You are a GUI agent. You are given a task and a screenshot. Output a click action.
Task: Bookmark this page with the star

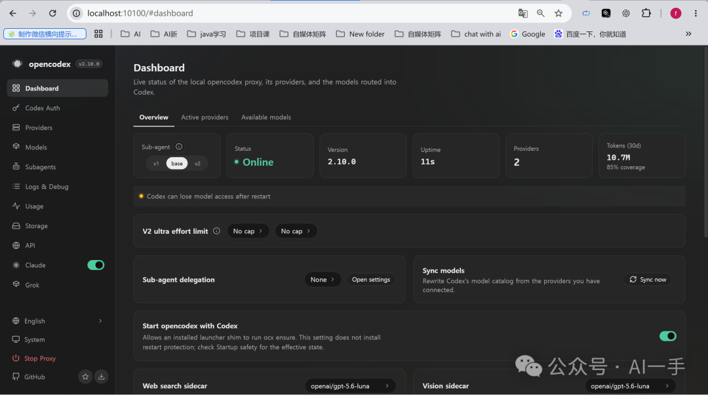pyautogui.click(x=559, y=13)
